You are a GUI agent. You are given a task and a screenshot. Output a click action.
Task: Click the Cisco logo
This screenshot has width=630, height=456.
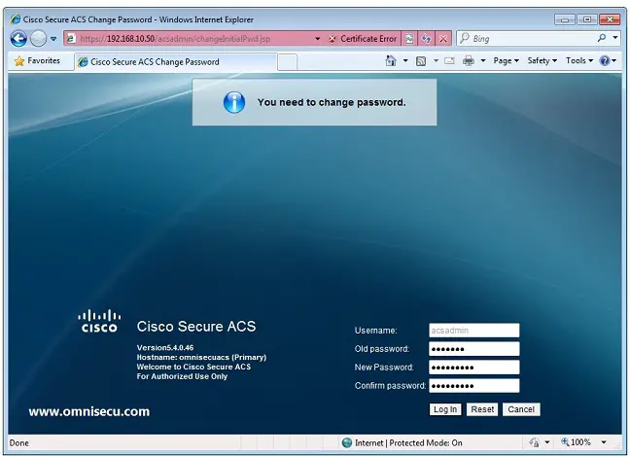point(99,321)
